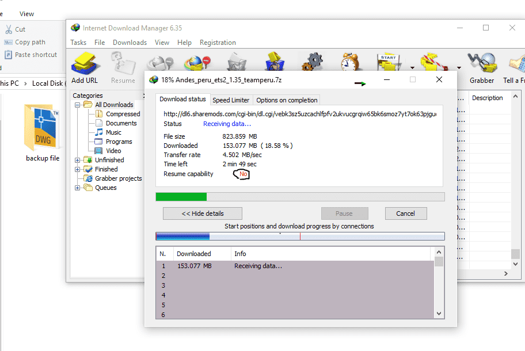
Task: Select the backup file DWG folder
Action: (x=42, y=133)
